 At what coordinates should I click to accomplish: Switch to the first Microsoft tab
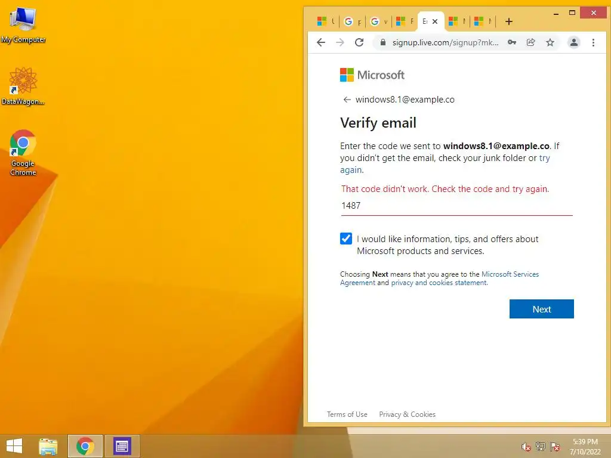click(x=326, y=21)
